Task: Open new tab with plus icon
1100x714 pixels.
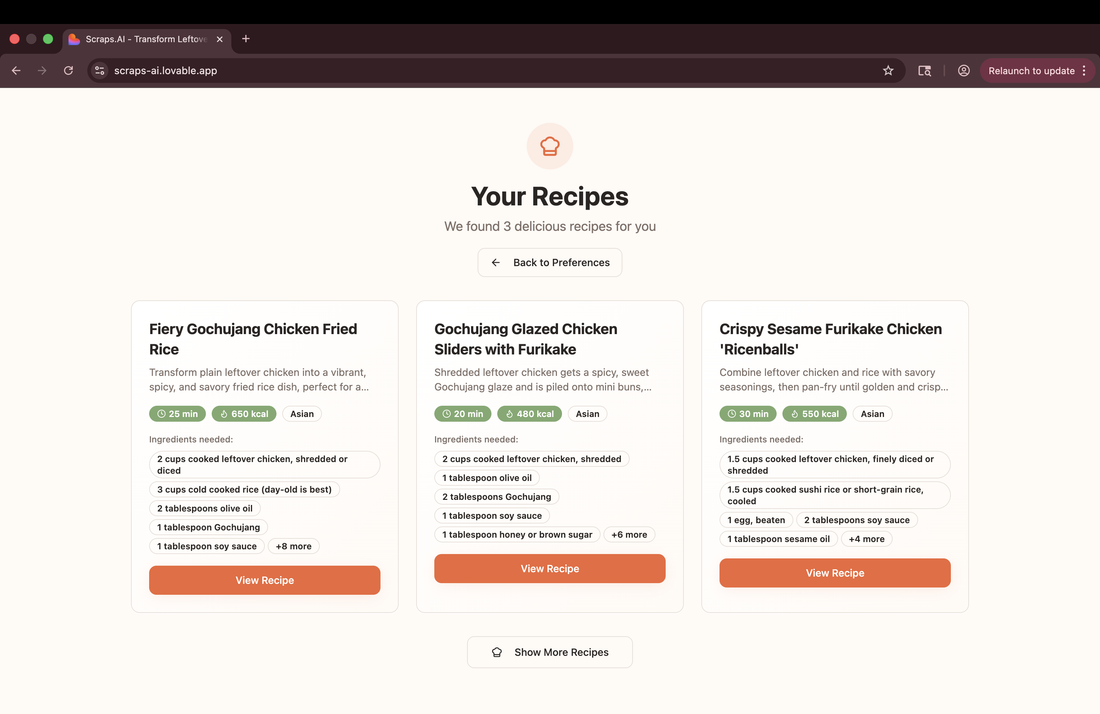Action: coord(246,39)
